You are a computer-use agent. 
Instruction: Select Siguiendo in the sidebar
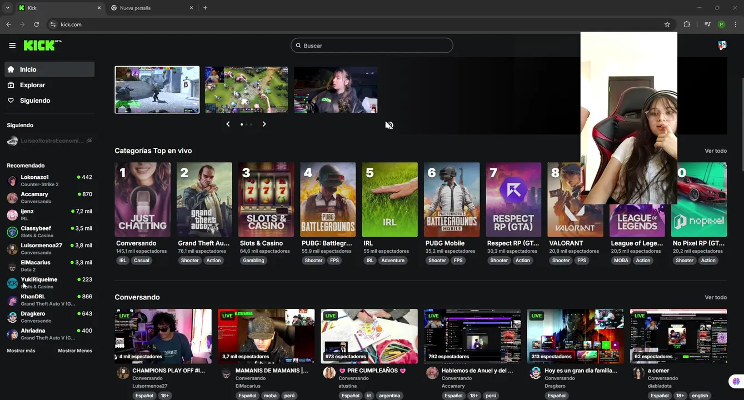[49, 101]
